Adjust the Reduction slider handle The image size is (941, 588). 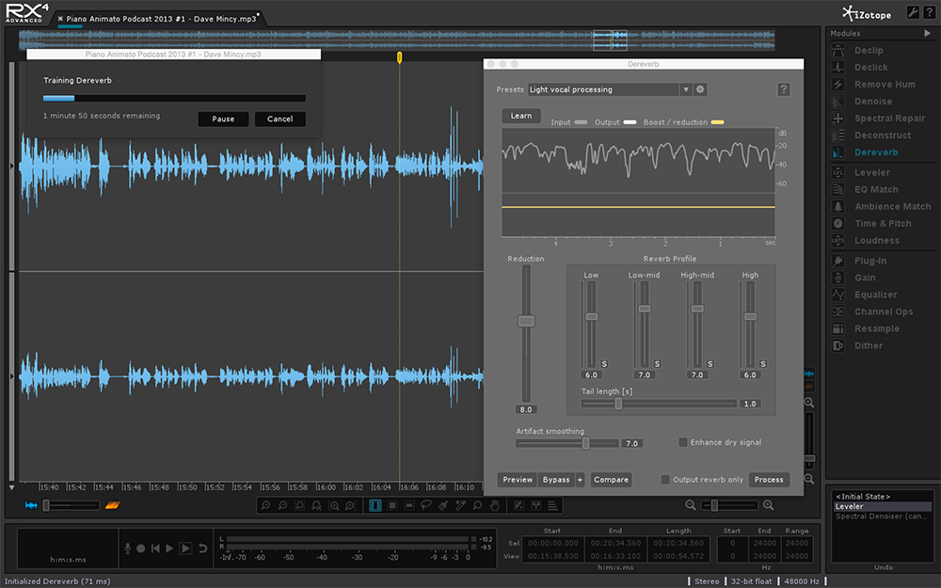click(x=526, y=321)
